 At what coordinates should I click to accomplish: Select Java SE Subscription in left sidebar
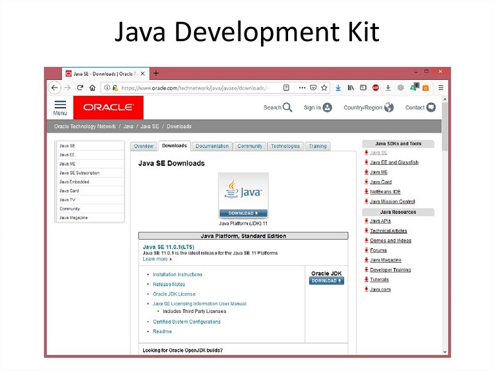point(90,173)
